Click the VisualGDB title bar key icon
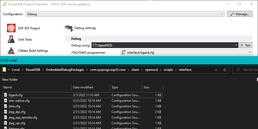 [5, 4]
